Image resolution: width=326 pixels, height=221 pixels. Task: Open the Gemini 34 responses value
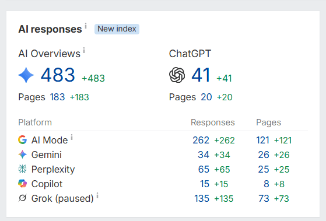click(x=204, y=155)
